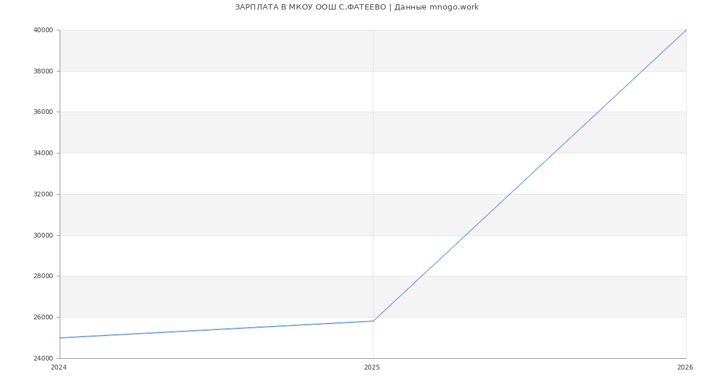This screenshot has width=716, height=388.
Task: Click the 2026 x-axis label
Action: tap(685, 368)
